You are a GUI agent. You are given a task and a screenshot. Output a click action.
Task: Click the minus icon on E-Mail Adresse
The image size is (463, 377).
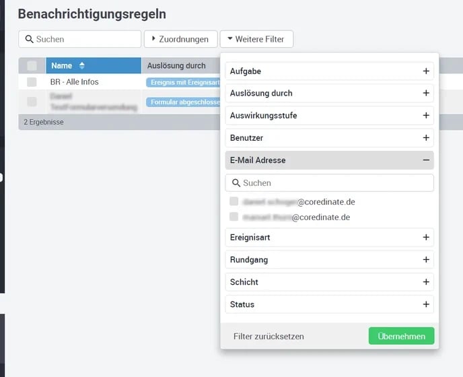pos(426,160)
